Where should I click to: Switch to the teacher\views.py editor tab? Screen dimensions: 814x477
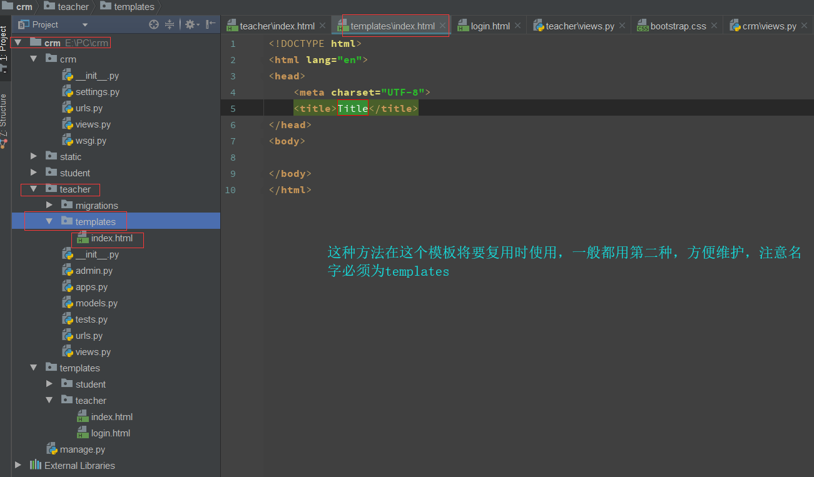click(580, 26)
